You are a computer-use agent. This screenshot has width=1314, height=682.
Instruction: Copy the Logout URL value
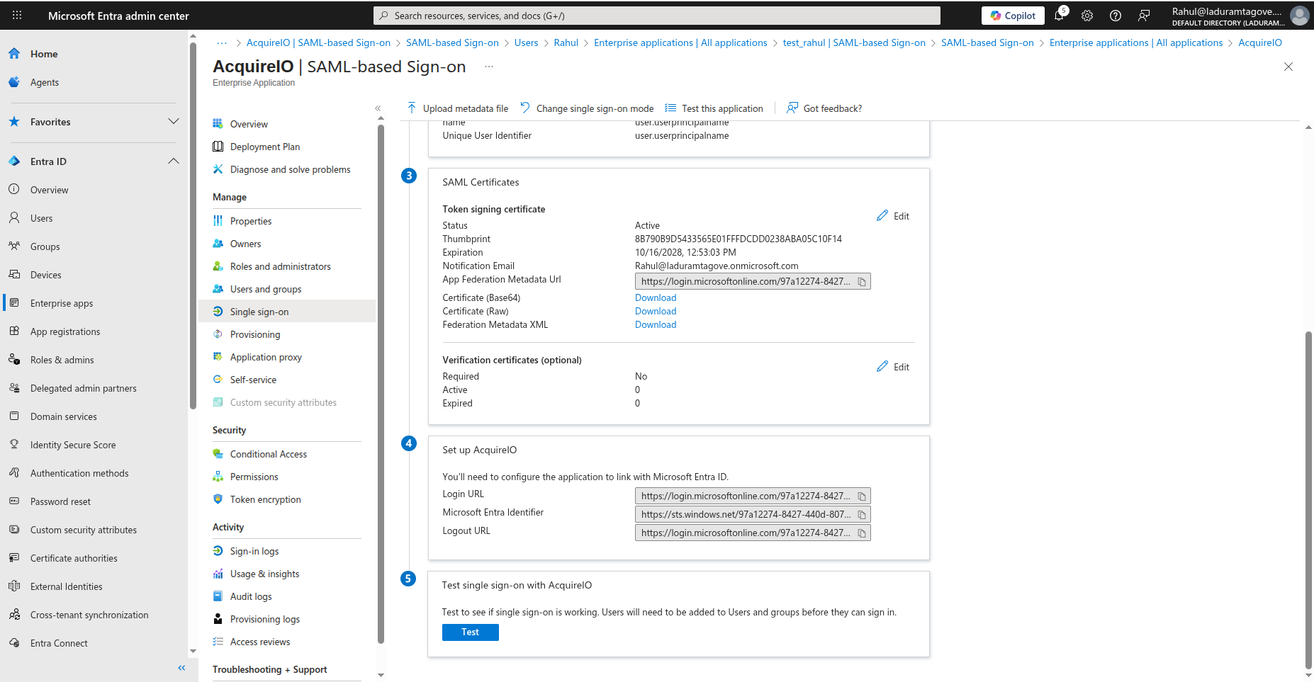862,533
